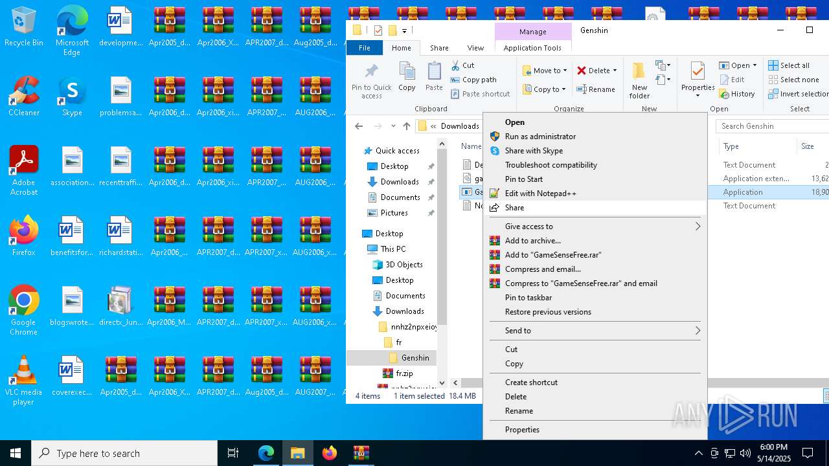
Task: Open Properties from the ribbon
Action: click(698, 81)
